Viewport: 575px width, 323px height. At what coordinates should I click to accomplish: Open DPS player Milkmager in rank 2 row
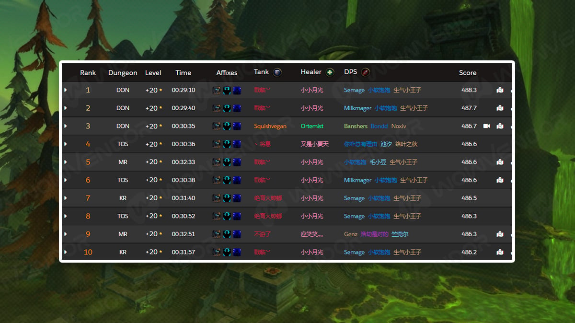tap(357, 108)
